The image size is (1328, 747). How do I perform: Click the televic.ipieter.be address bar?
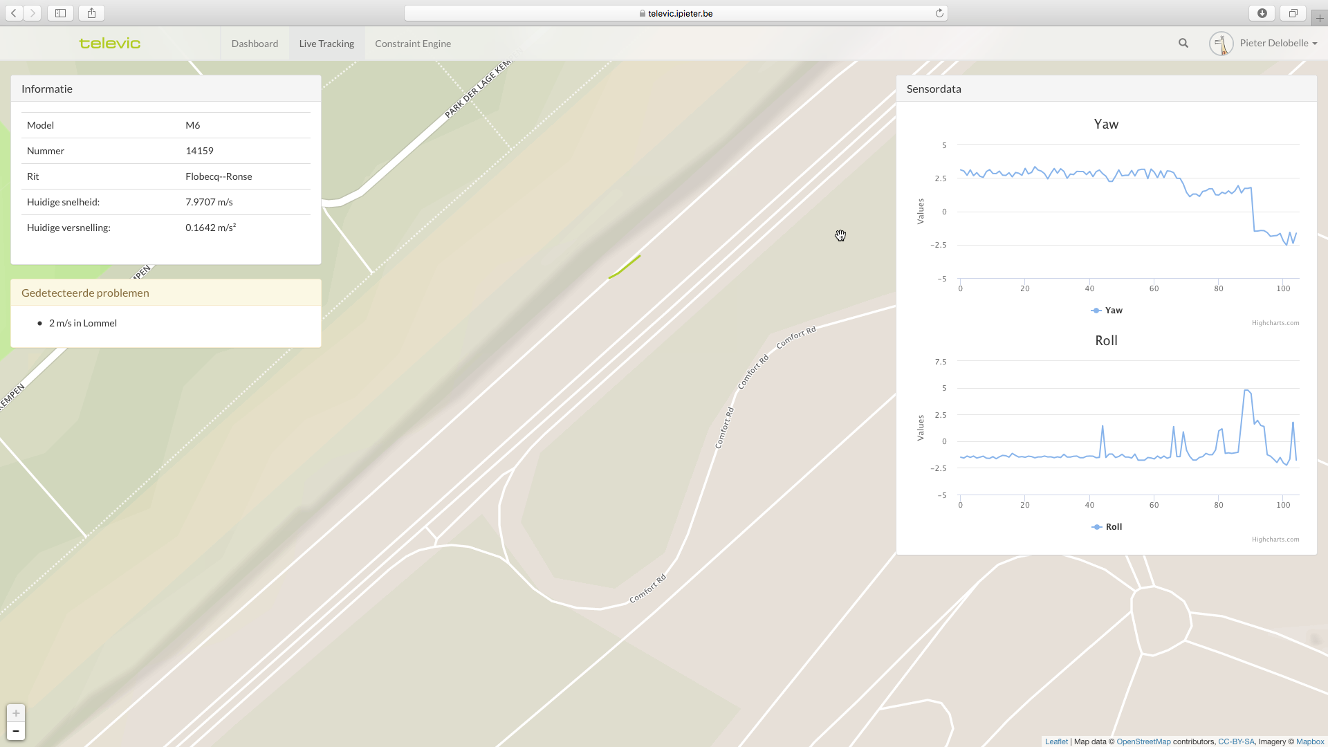[x=676, y=13]
